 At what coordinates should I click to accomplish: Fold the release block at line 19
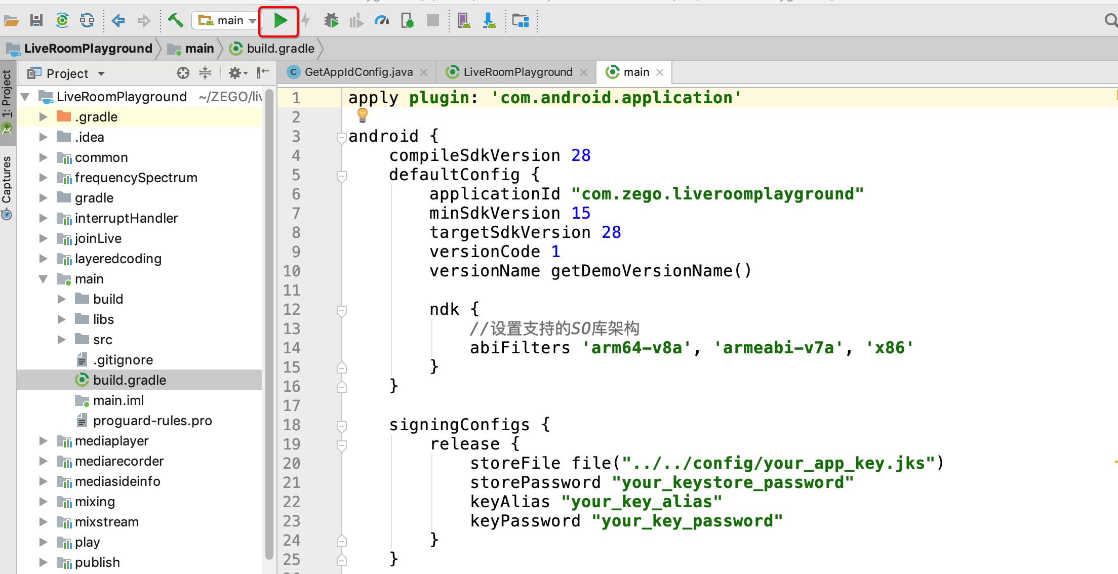pyautogui.click(x=342, y=445)
